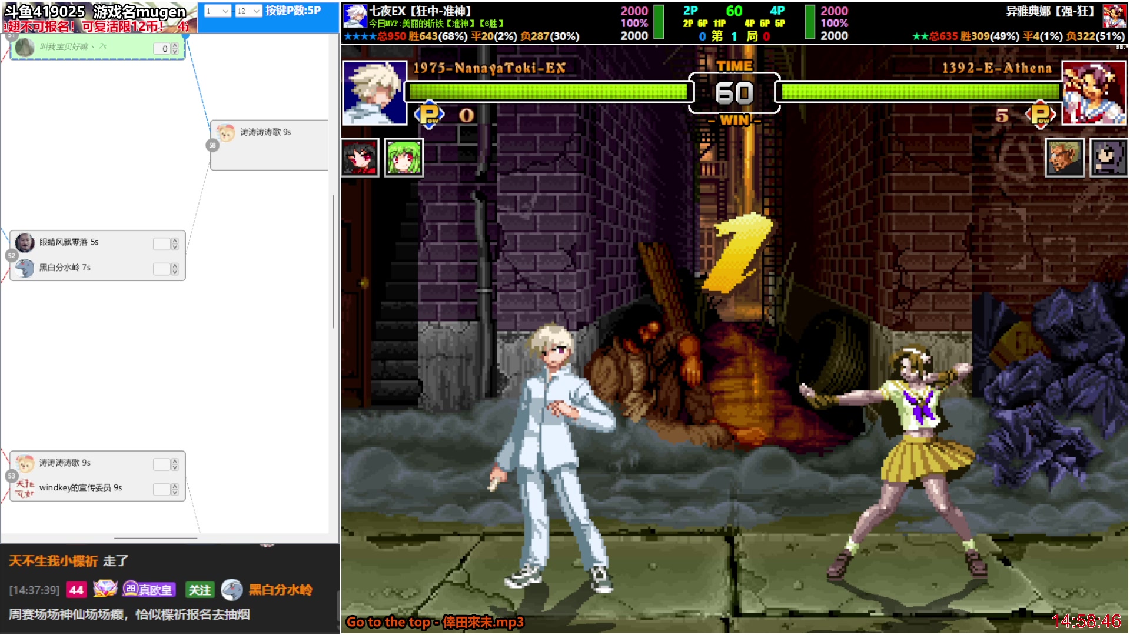Click windkey的宣传委员 empty score field

pos(162,490)
